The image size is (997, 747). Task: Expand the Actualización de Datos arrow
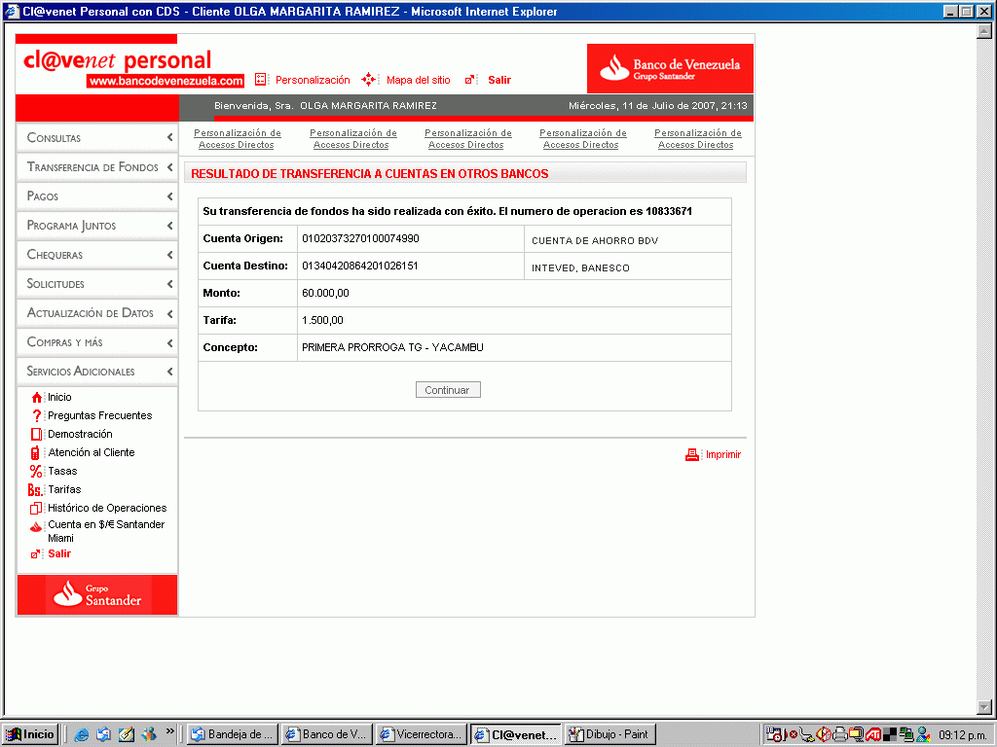(169, 314)
